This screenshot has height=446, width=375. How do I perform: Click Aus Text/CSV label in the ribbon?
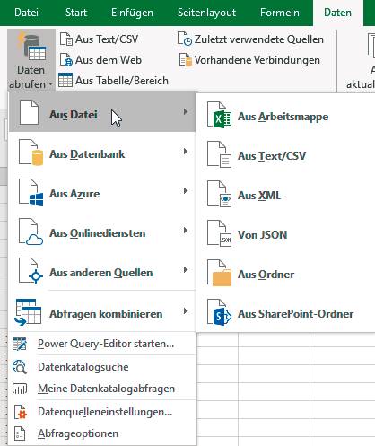pyautogui.click(x=107, y=39)
